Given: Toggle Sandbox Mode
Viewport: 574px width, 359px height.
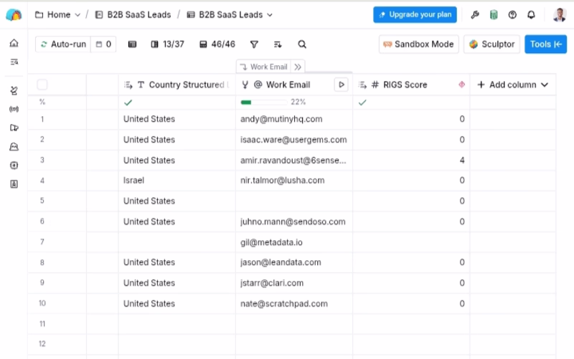Looking at the screenshot, I should pyautogui.click(x=418, y=44).
